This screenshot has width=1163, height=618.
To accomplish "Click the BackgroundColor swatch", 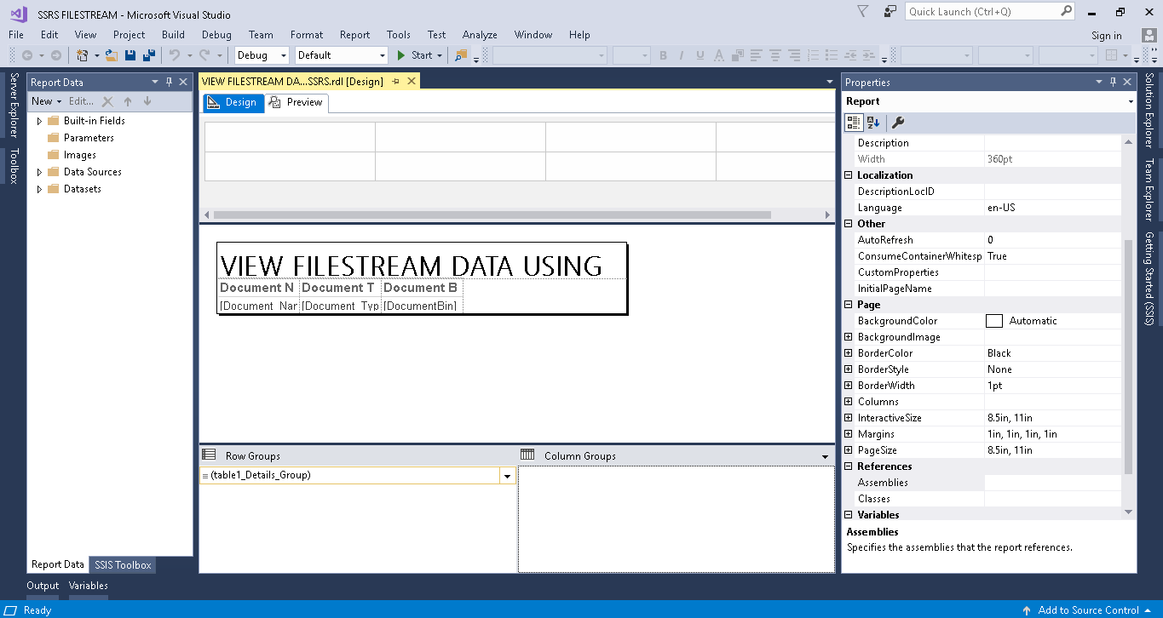I will [993, 321].
